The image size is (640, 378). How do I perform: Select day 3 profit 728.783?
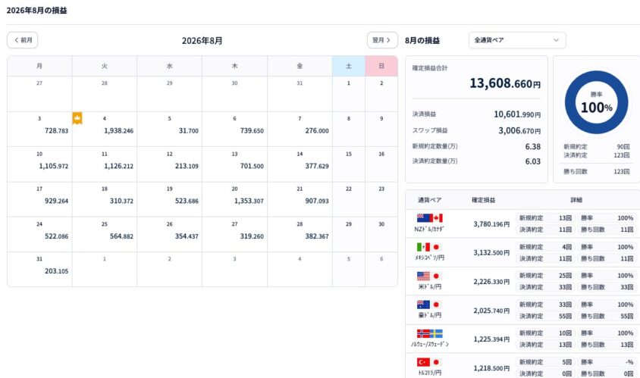56,130
